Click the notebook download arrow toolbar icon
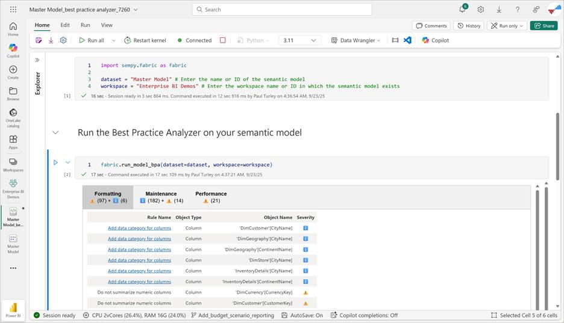564x323 pixels. click(x=51, y=40)
